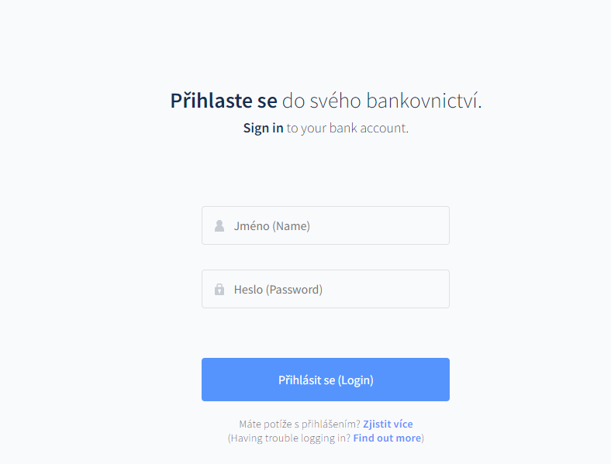Click the user silhouette icon in Name field

coord(219,226)
